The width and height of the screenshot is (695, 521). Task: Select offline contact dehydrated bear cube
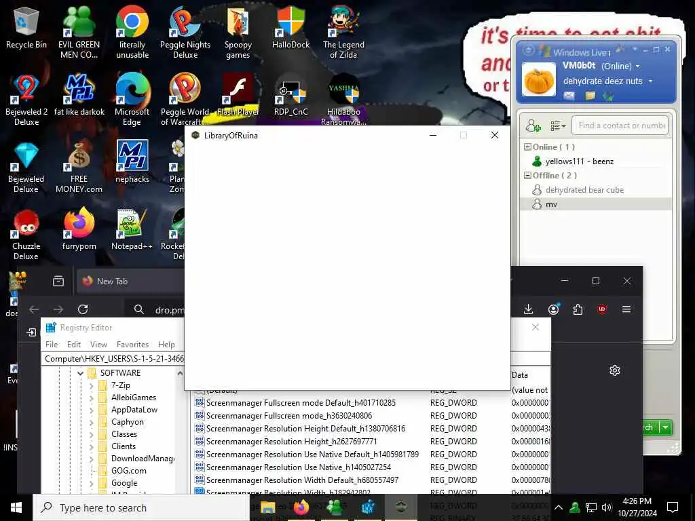[596, 190]
